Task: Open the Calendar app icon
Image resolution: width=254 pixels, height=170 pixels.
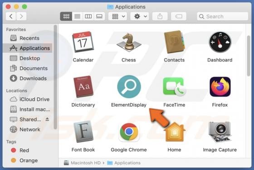Action: [83, 42]
